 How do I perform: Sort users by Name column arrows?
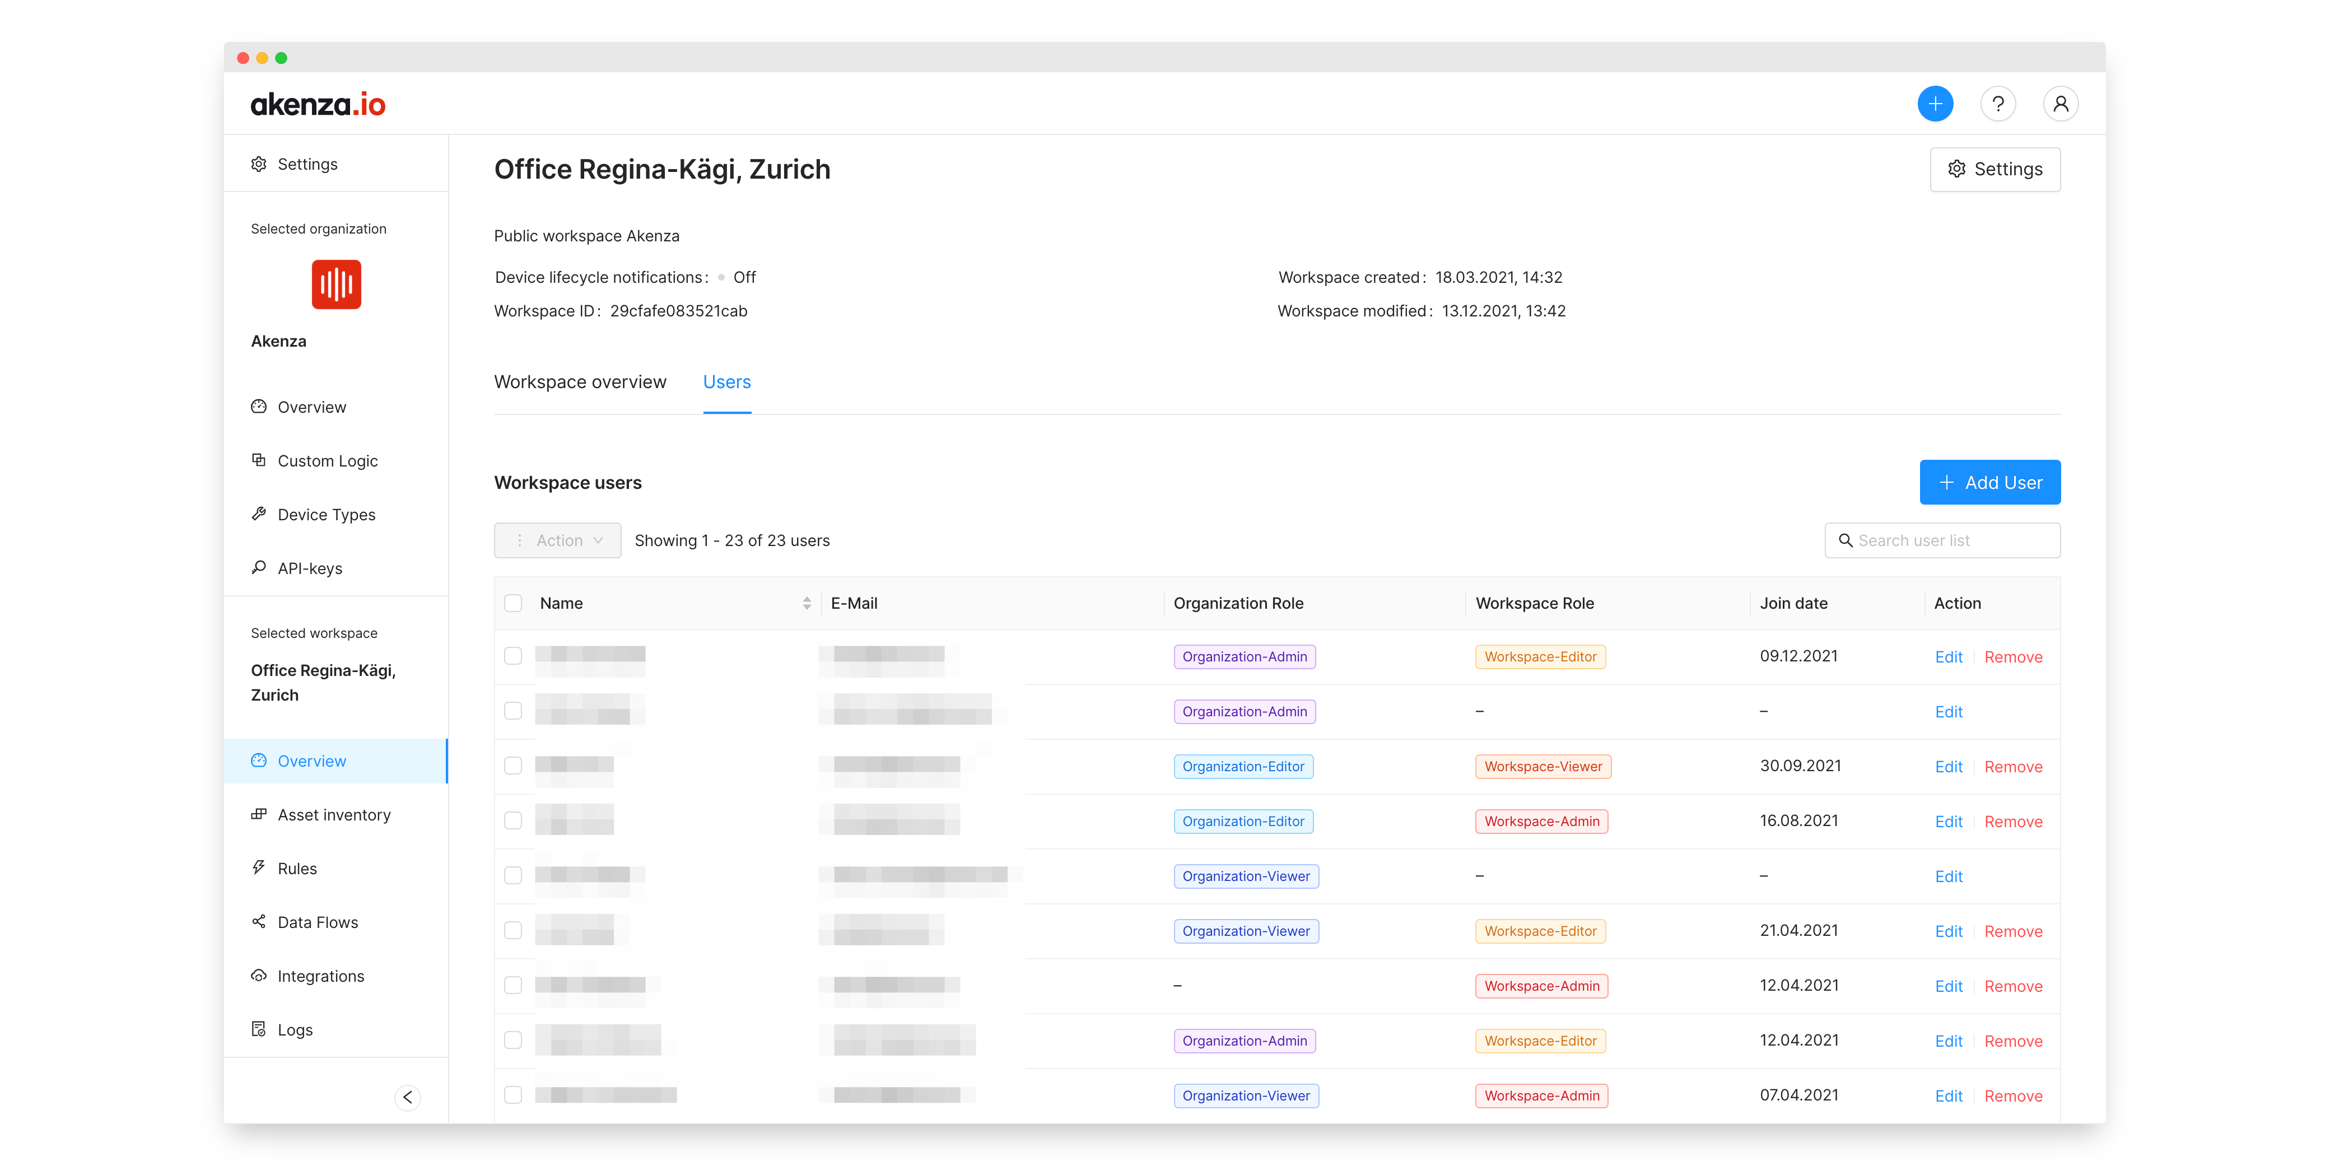click(x=806, y=603)
